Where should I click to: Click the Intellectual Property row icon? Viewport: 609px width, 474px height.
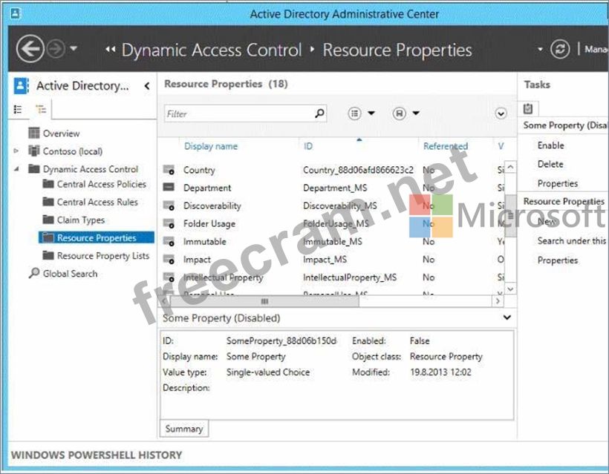pos(169,277)
